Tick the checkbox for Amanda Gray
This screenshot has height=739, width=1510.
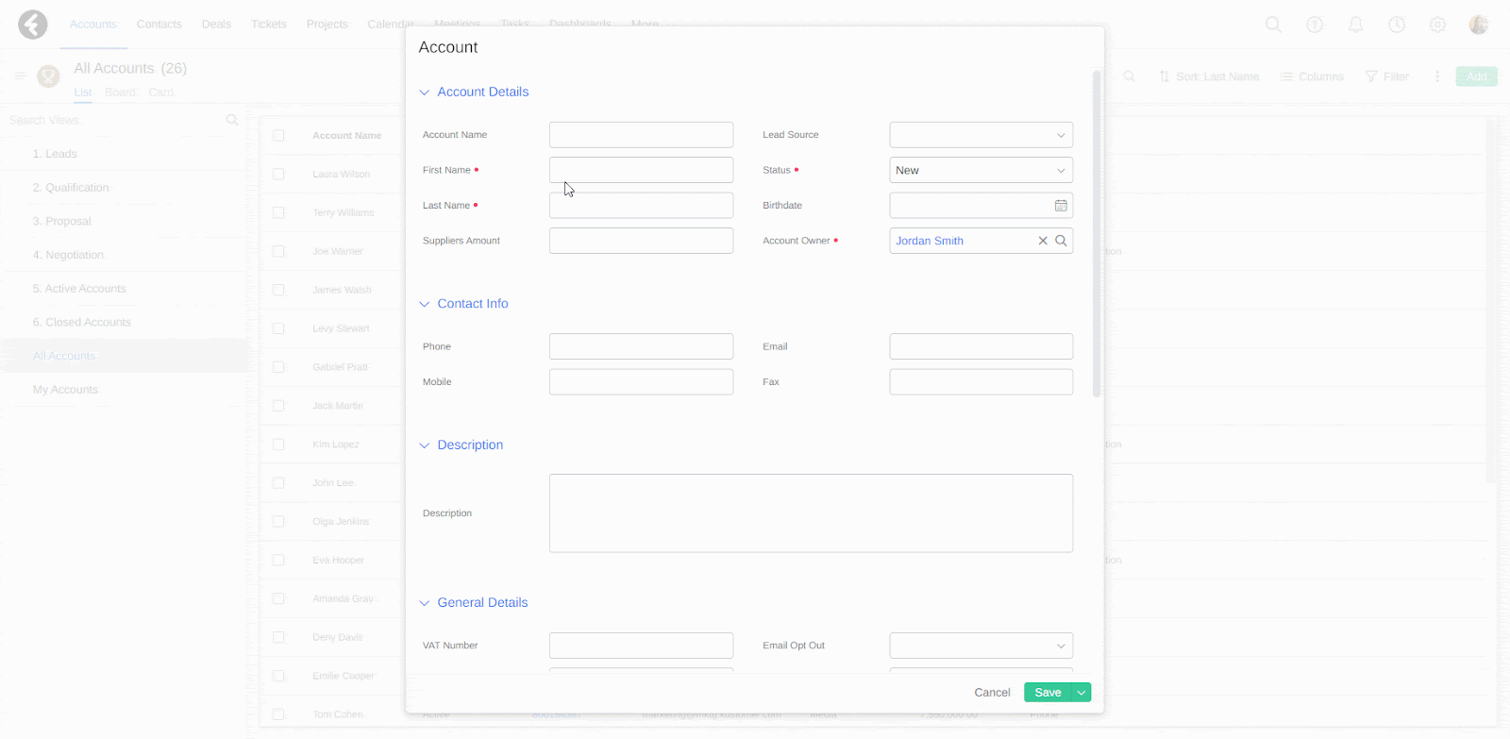click(278, 598)
